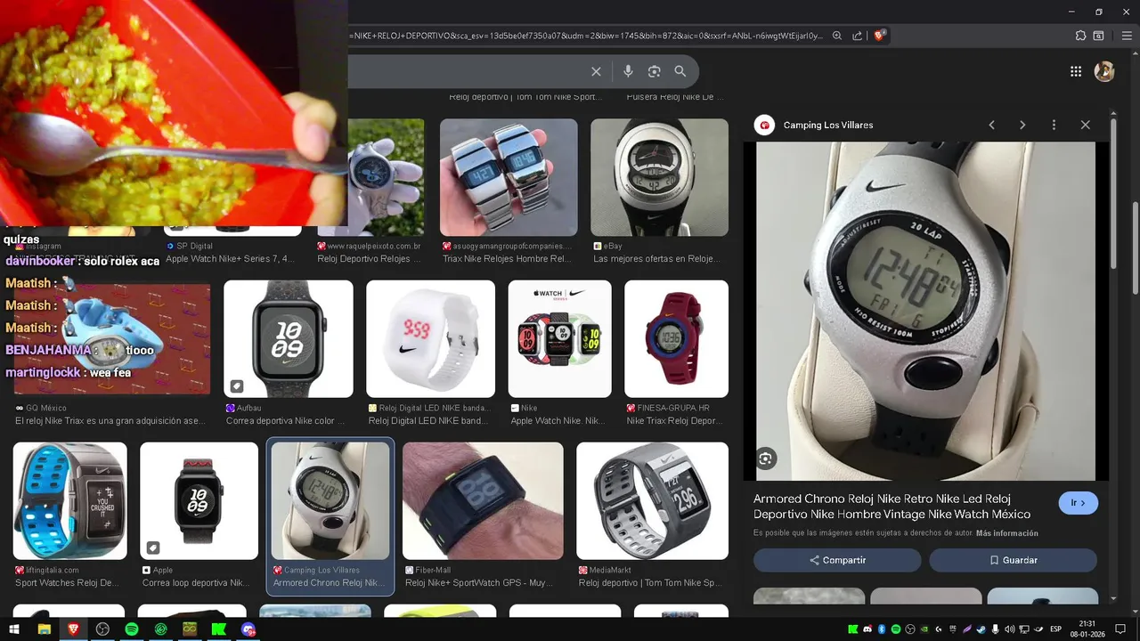Open the Google apps grid
The height and width of the screenshot is (641, 1140).
pyautogui.click(x=1076, y=71)
